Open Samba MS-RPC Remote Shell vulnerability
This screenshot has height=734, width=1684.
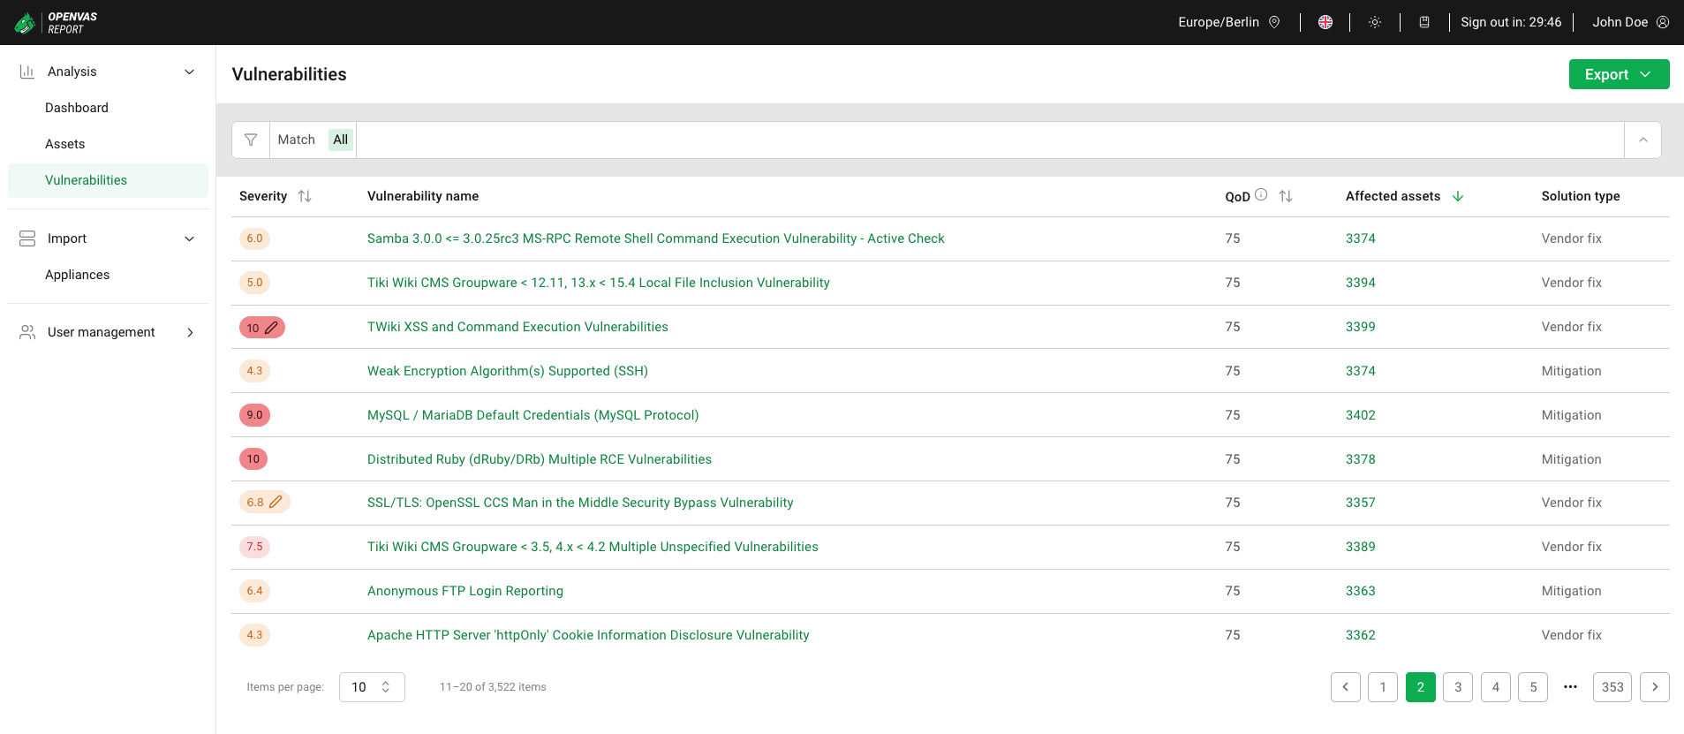[656, 238]
